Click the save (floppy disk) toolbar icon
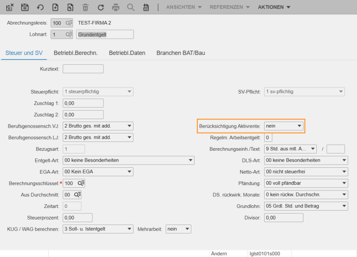 click(25, 7)
